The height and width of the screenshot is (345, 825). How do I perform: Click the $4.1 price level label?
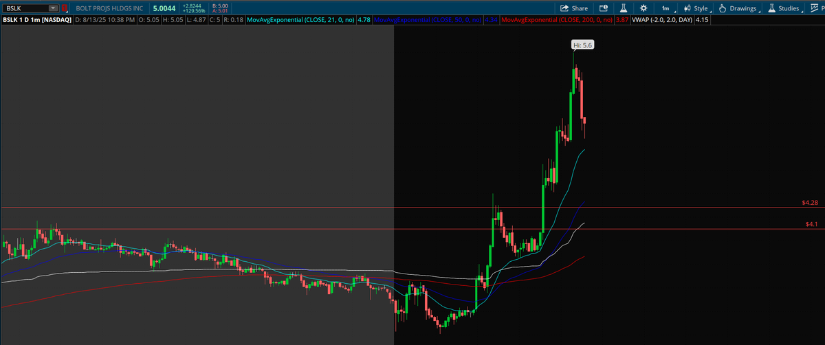(812, 224)
